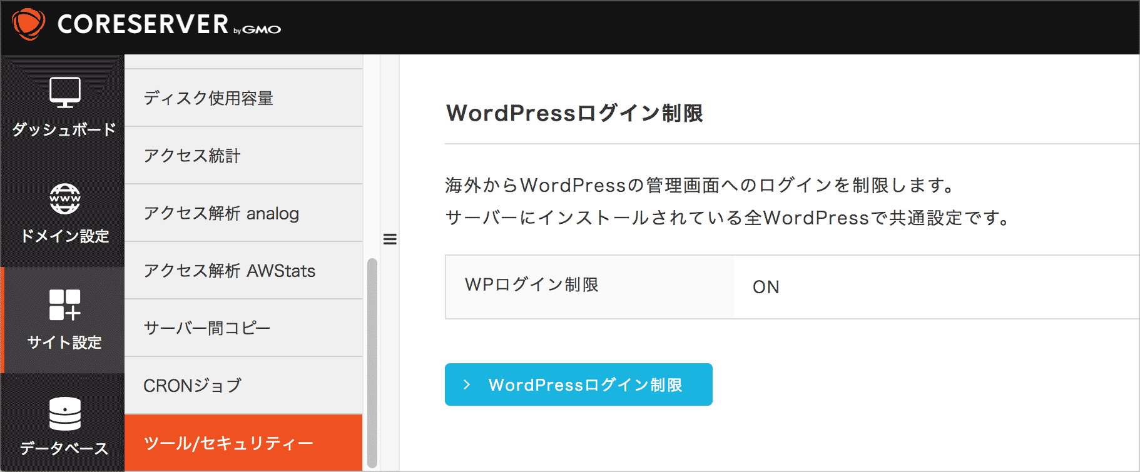
Task: Click the blue WordPressログイン制限 button
Action: coord(579,384)
